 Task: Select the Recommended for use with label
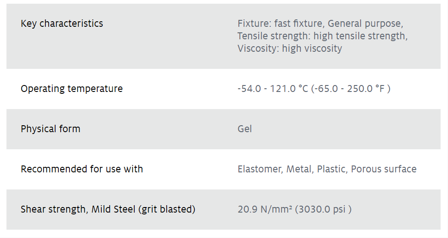coord(82,169)
